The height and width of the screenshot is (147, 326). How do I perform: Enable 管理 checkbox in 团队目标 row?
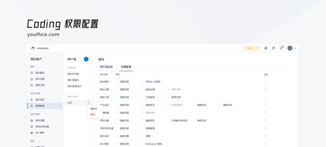pyautogui.click(x=142, y=136)
